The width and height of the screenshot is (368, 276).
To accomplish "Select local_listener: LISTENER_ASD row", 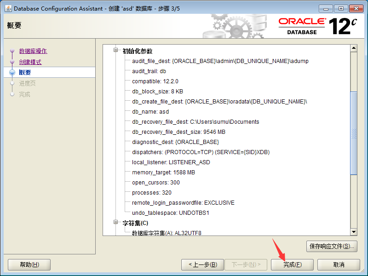I will coord(171,162).
